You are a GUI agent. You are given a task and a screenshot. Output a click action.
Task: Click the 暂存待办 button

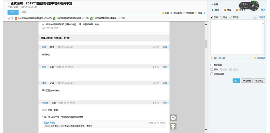259,80
